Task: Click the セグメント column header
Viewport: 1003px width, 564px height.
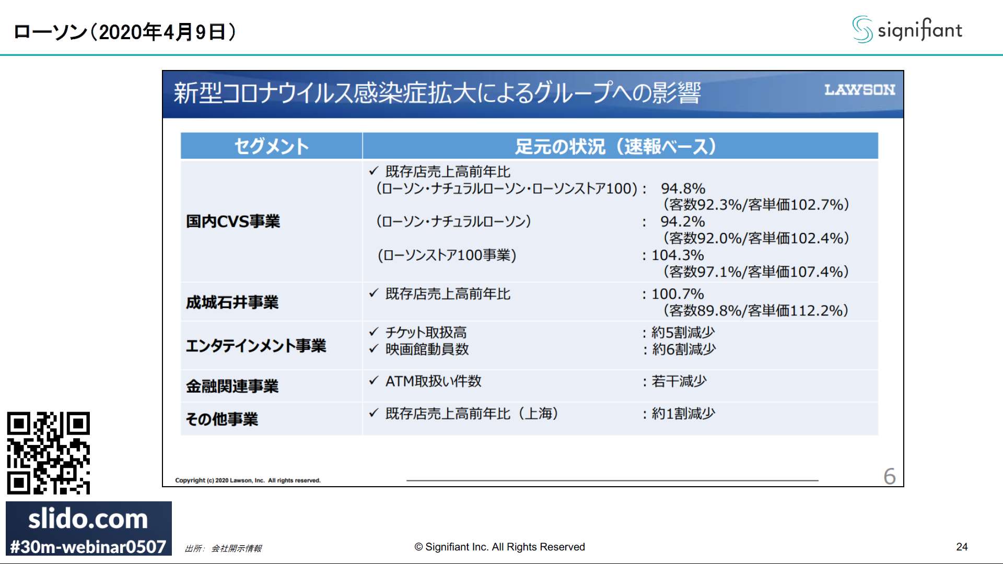Action: [x=271, y=146]
